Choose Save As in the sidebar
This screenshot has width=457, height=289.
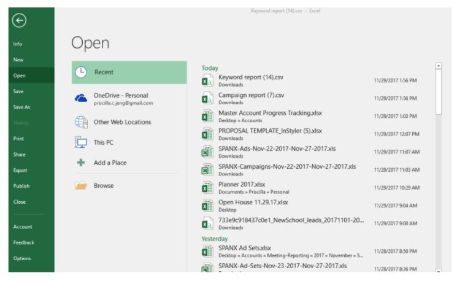tap(31, 107)
